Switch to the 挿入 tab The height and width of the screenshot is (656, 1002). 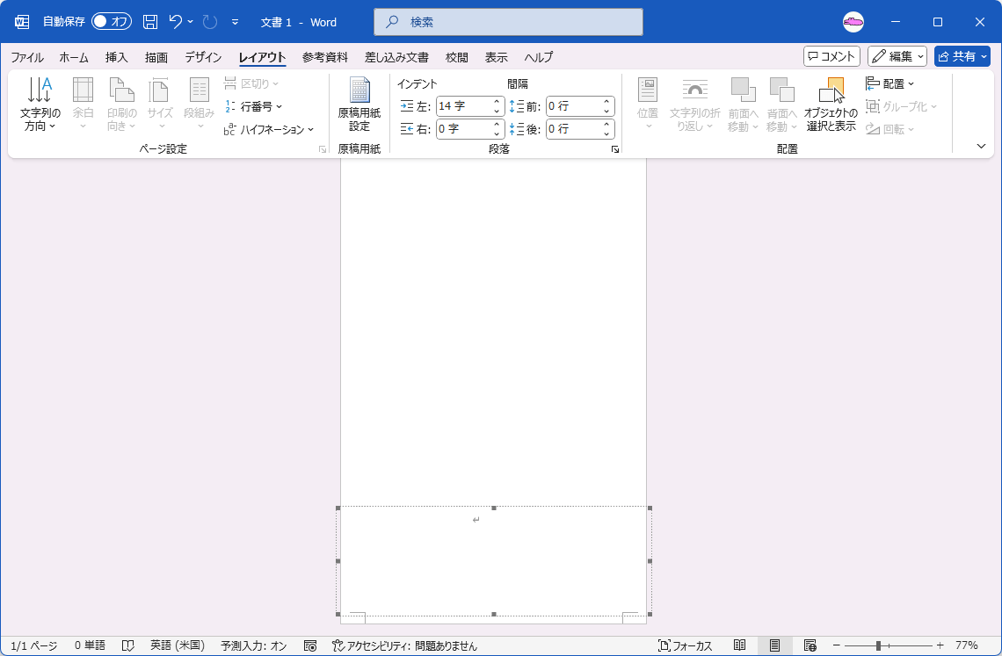116,57
